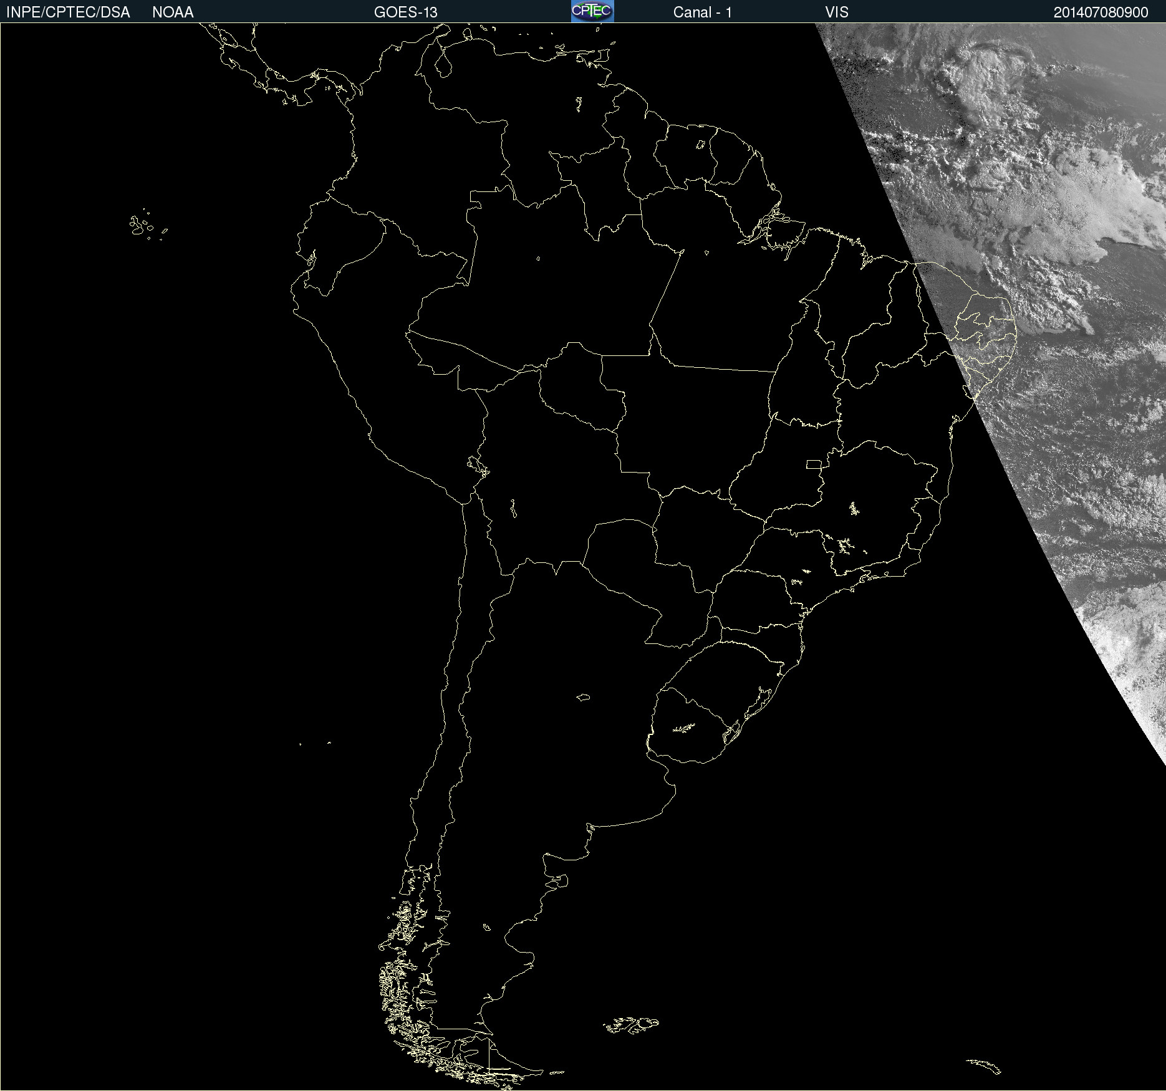Click Brazil's Federal District rectangle
This screenshot has height=1091, width=1166.
814,464
